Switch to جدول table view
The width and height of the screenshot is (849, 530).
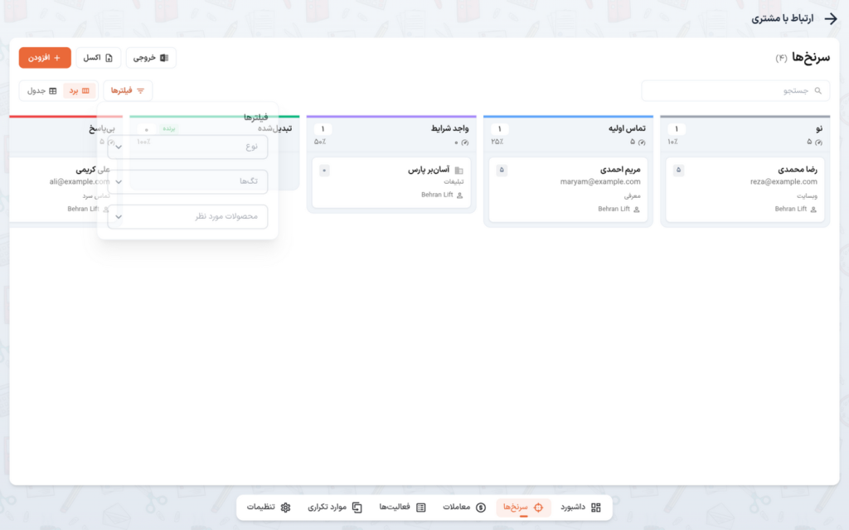[x=41, y=91]
